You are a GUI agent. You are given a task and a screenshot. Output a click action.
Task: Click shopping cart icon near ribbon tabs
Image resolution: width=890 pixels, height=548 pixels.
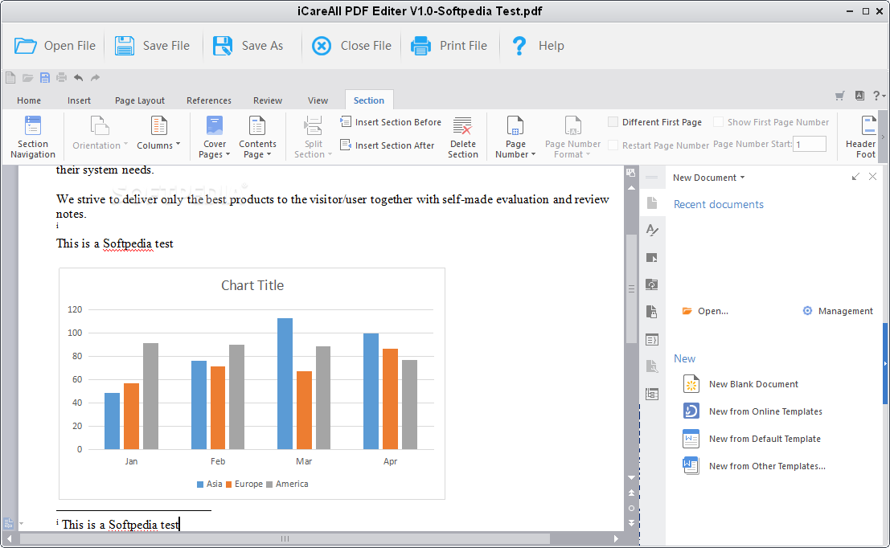(840, 96)
